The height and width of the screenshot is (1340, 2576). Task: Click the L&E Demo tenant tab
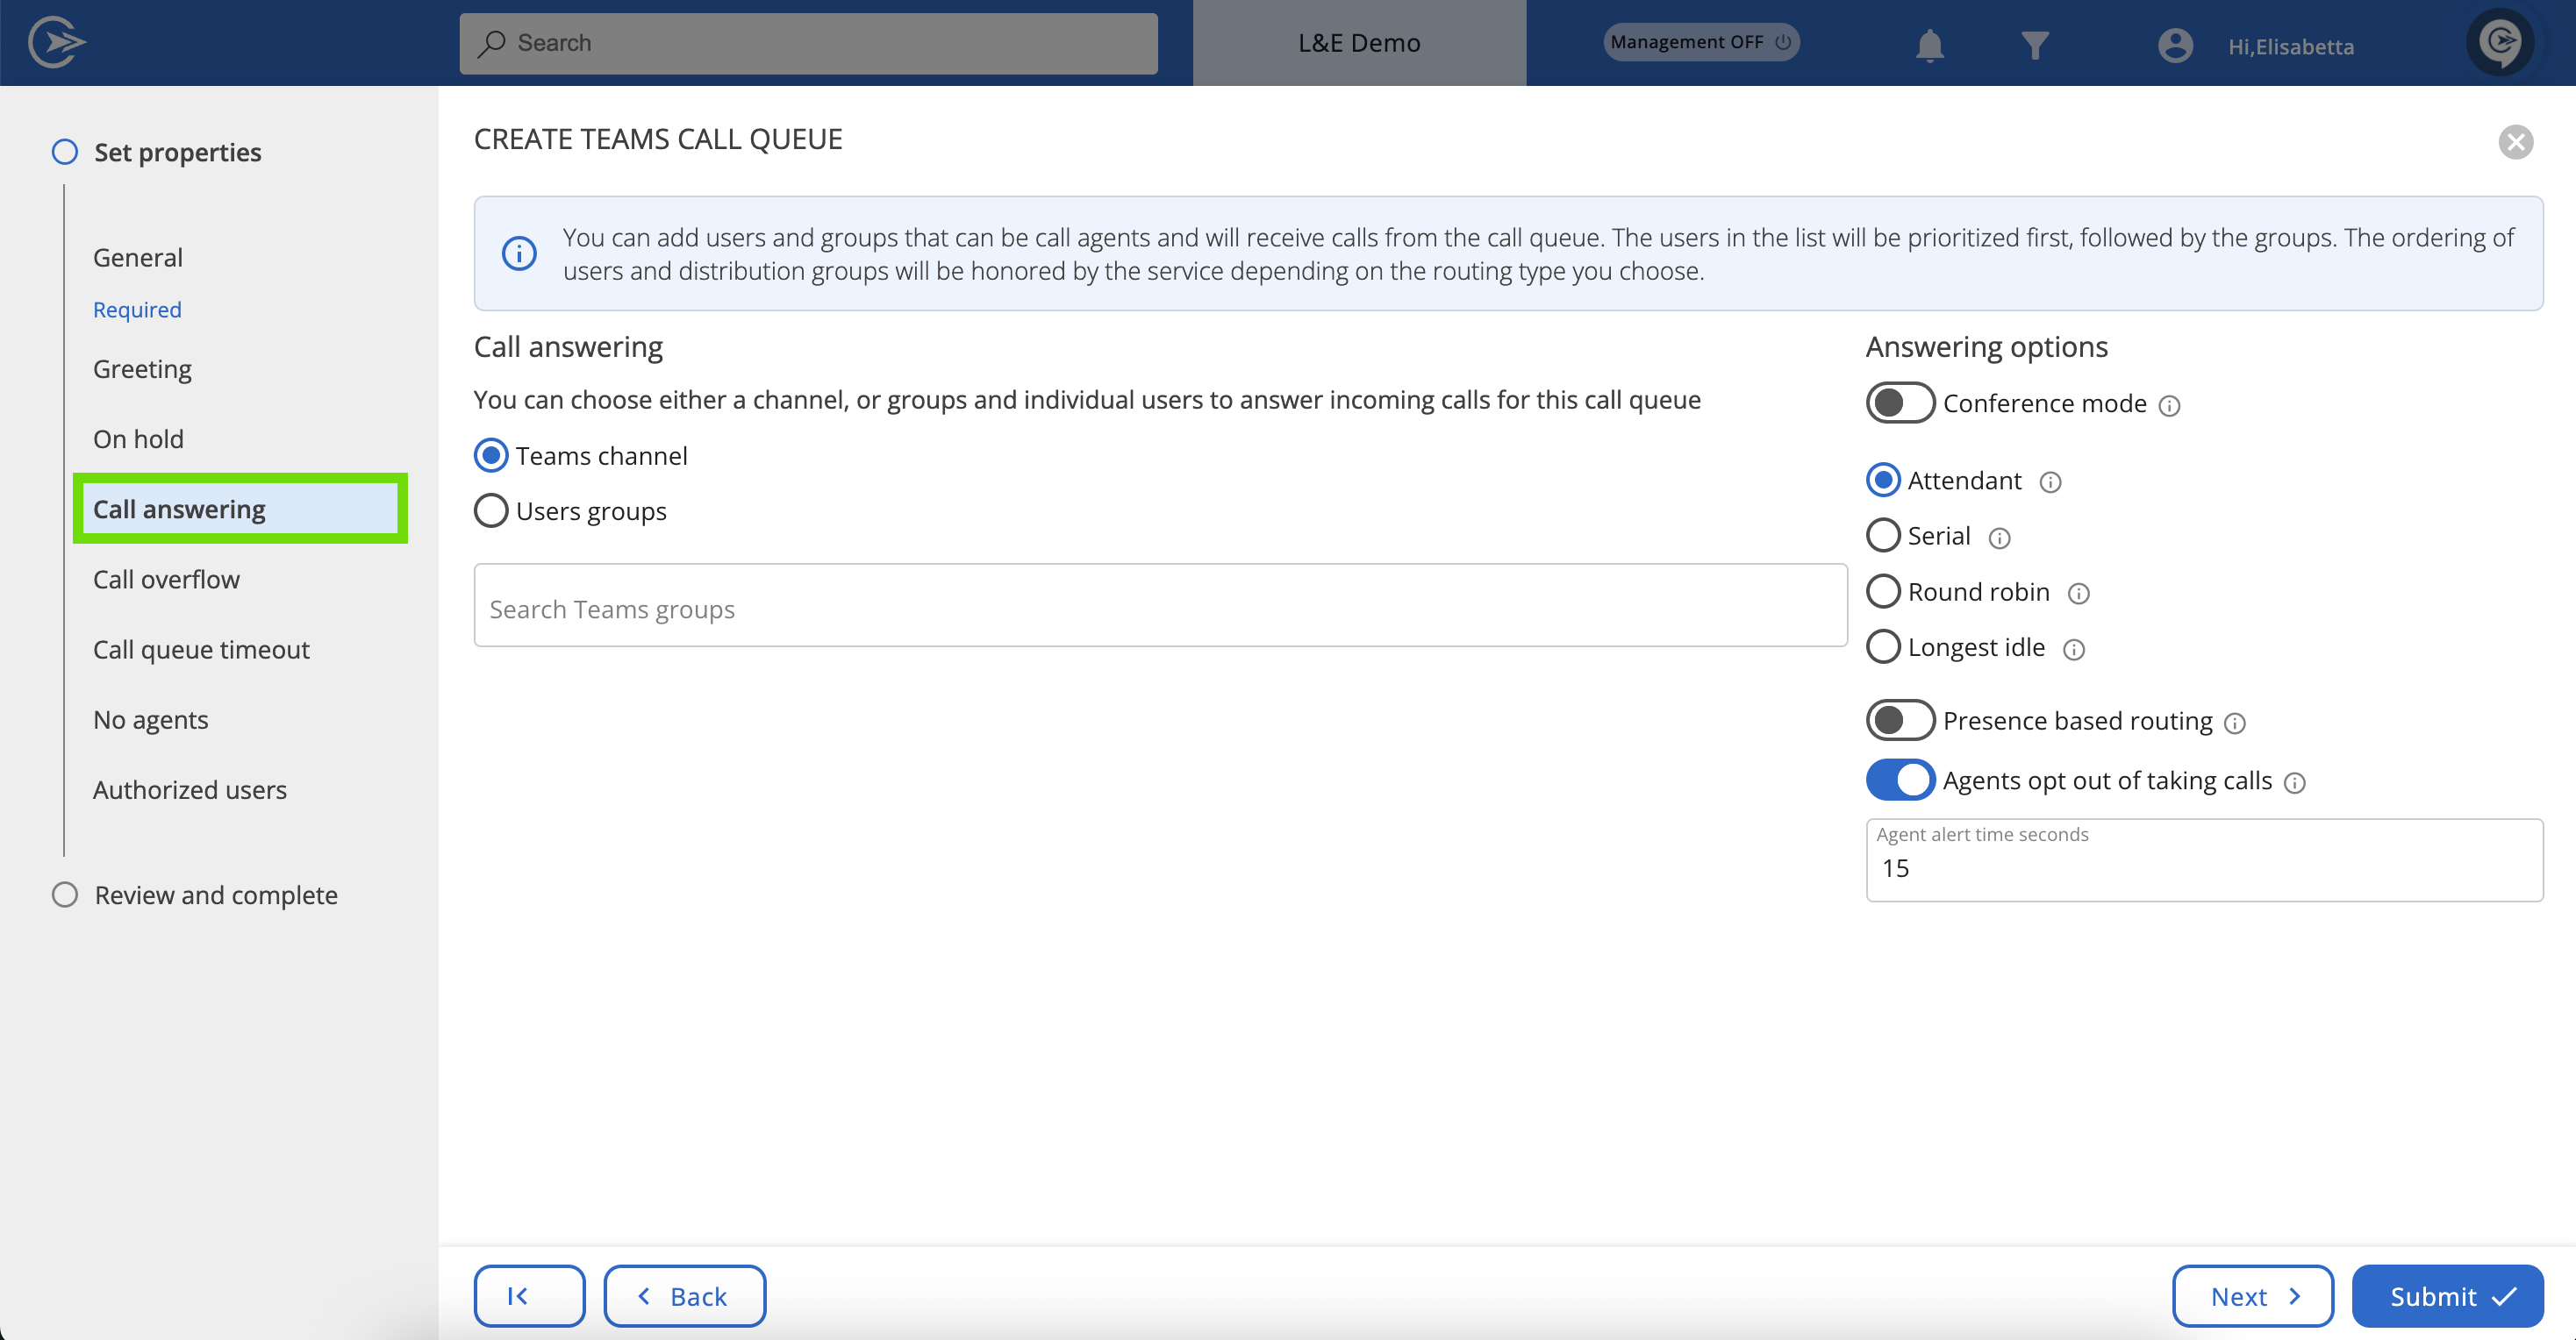click(x=1359, y=43)
